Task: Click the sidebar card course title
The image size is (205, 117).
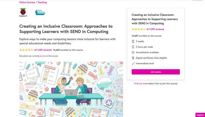Action: pos(155,19)
